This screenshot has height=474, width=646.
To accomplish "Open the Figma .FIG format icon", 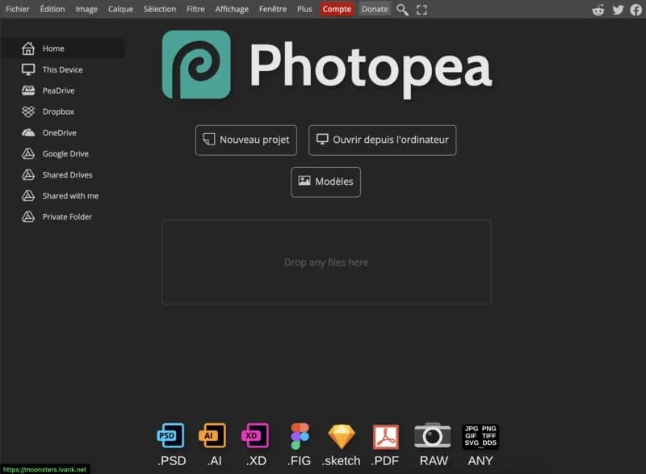I will 300,435.
